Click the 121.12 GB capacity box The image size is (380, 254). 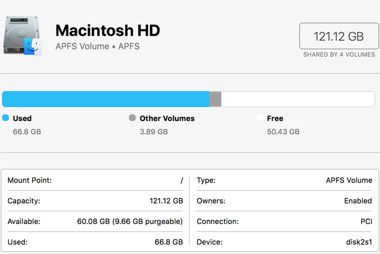tap(338, 37)
